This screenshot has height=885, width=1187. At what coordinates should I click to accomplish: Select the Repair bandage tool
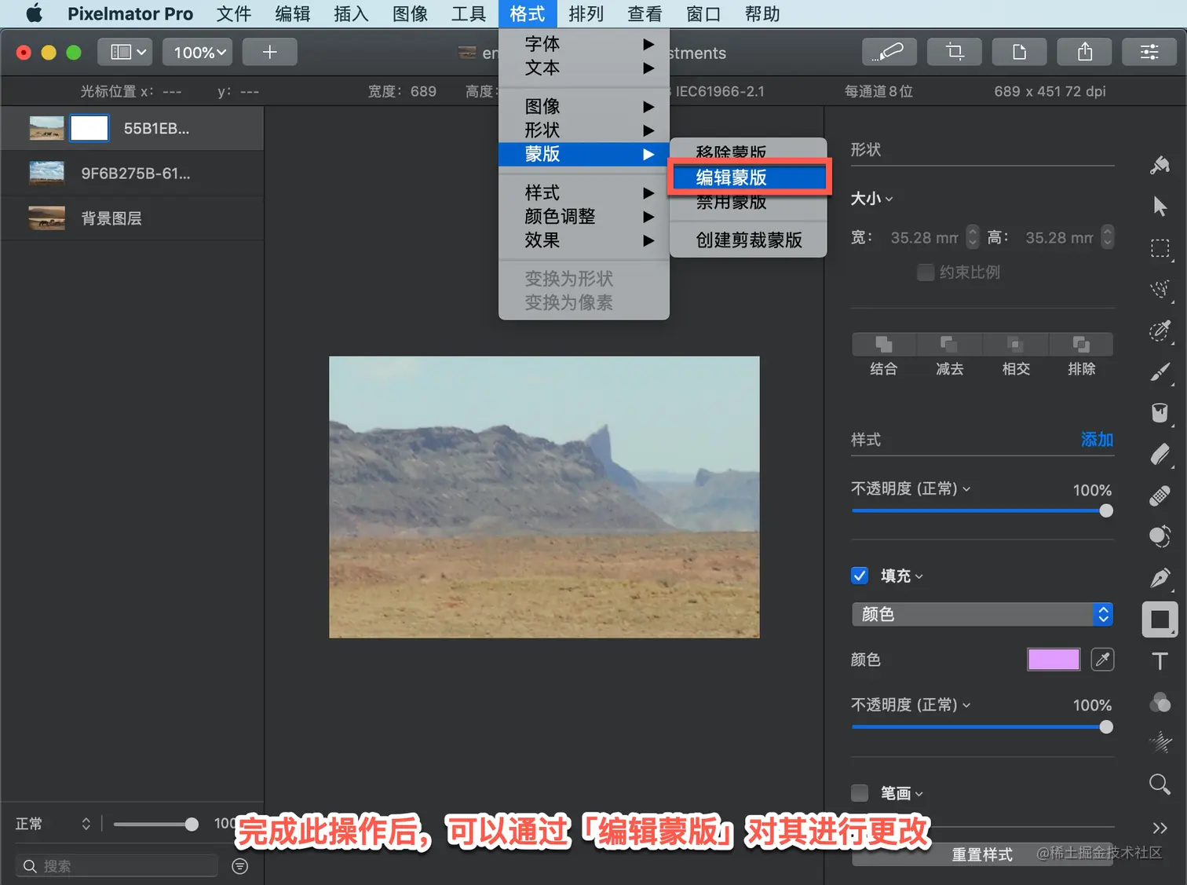pos(1160,496)
